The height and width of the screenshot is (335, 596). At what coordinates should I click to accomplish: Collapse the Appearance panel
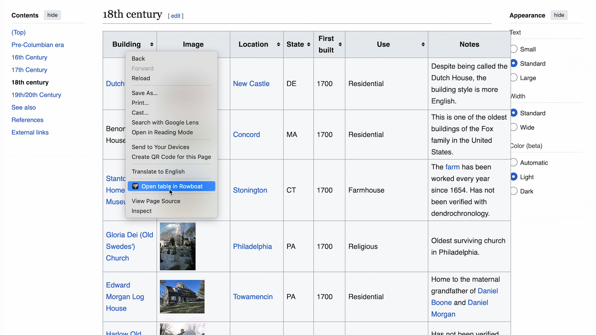click(559, 15)
